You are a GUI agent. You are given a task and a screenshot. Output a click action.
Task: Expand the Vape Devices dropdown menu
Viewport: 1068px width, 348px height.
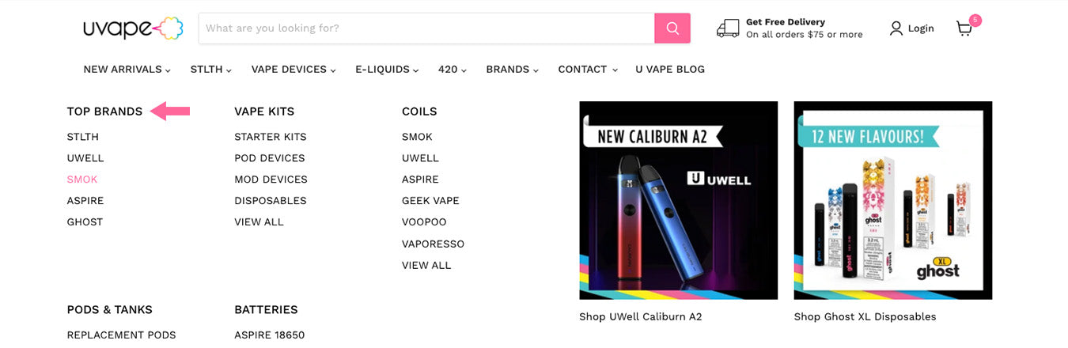[x=293, y=70]
